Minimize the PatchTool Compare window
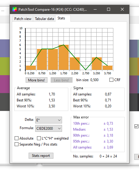The width and height of the screenshot is (139, 170). [95, 10]
